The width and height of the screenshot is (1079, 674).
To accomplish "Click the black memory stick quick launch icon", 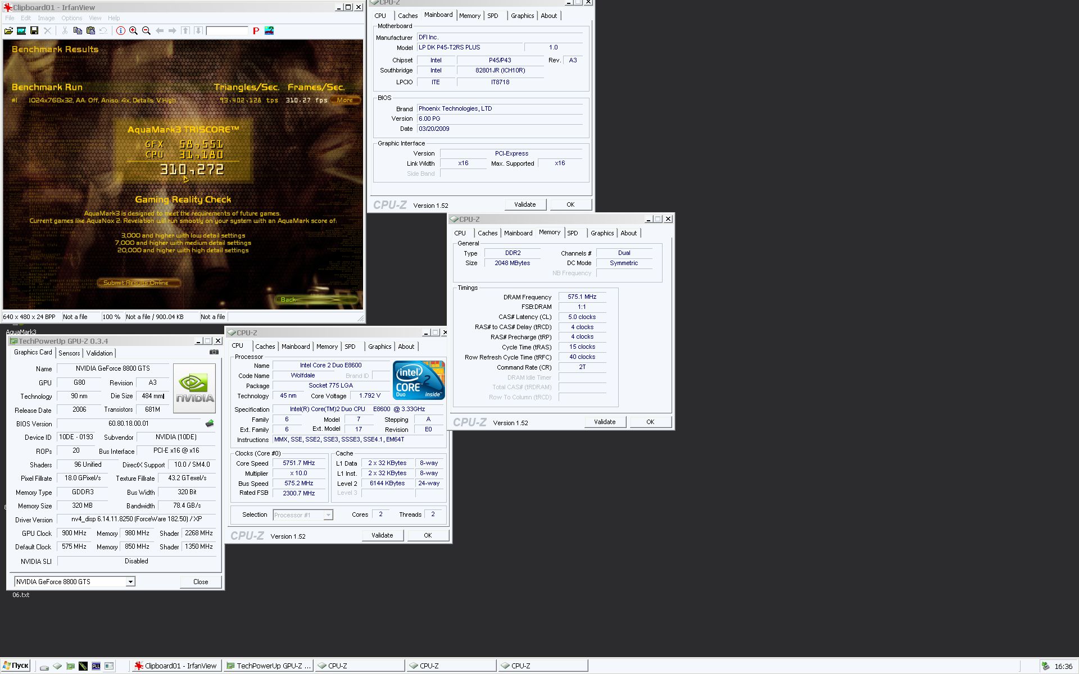I will pos(83,666).
